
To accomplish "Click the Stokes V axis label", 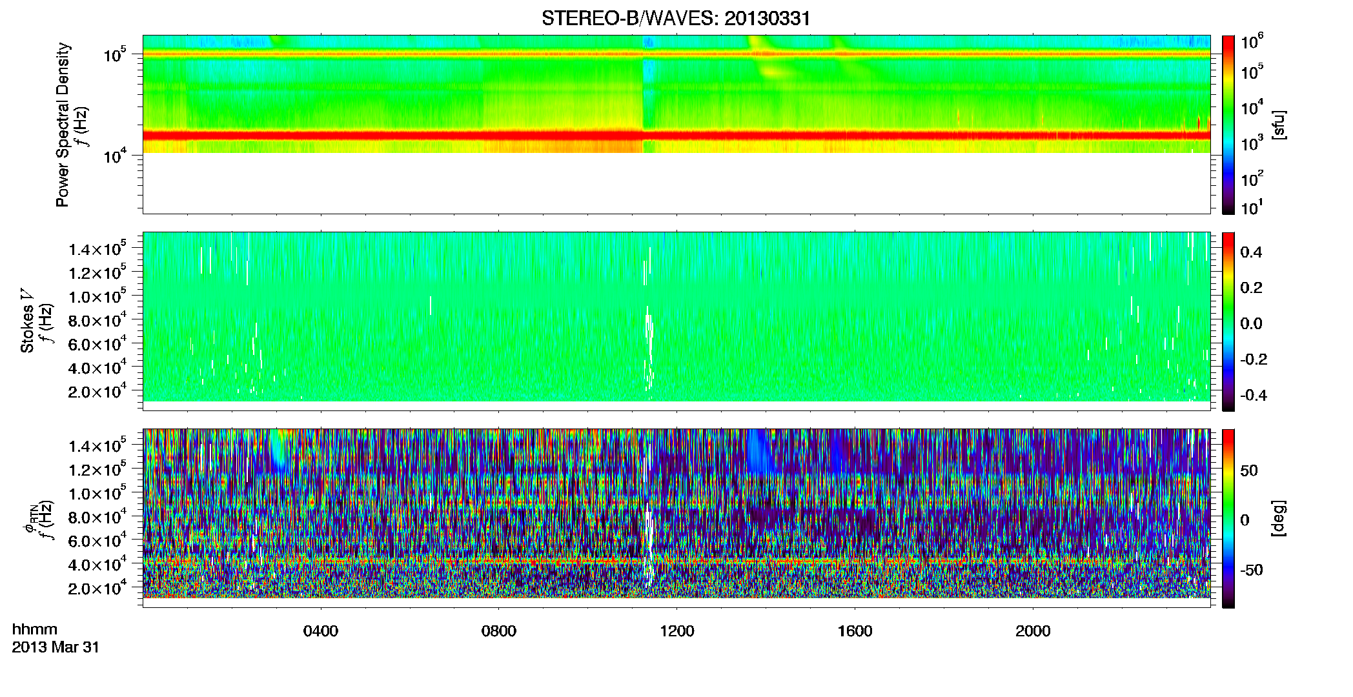I will pyautogui.click(x=27, y=321).
